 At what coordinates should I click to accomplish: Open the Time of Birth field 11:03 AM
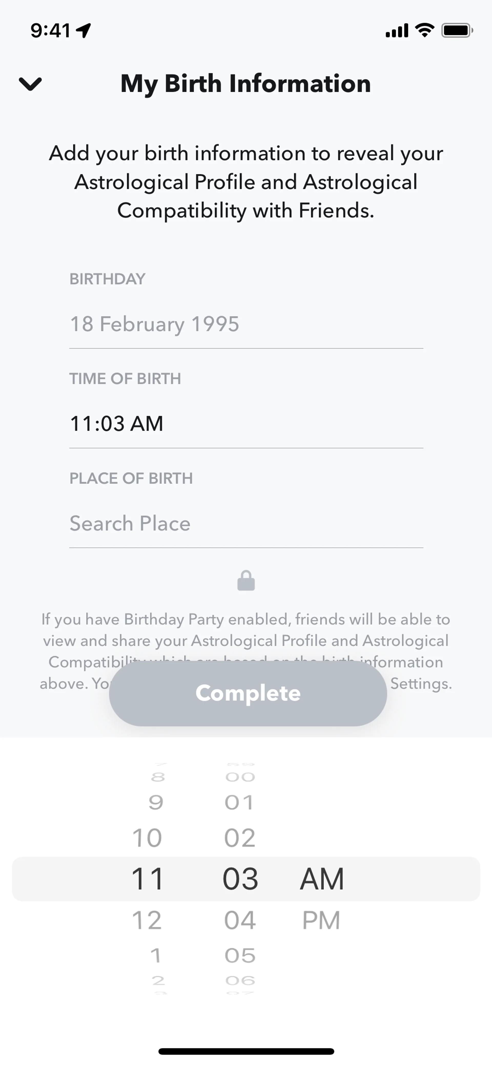(x=246, y=424)
